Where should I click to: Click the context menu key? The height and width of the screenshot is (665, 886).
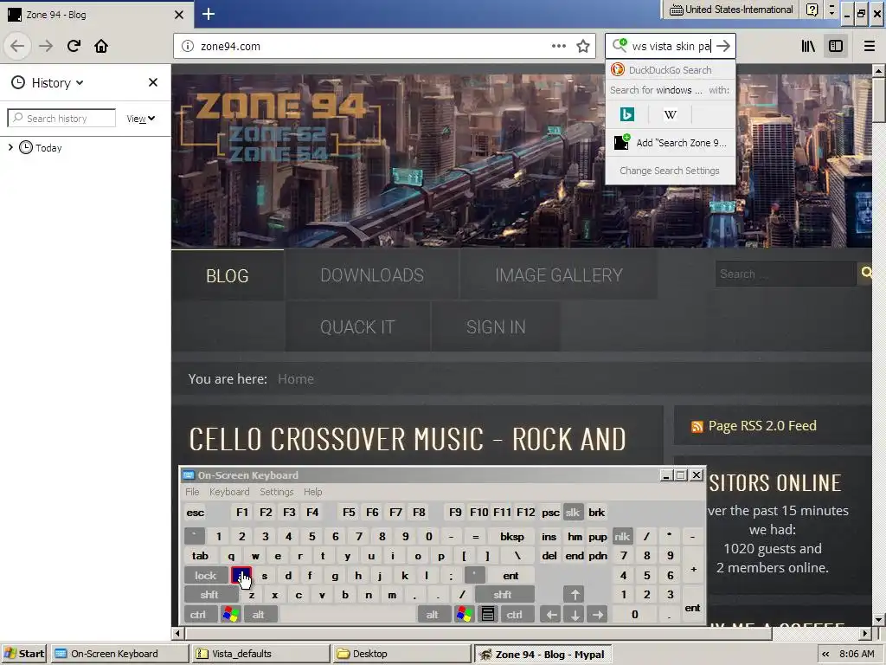click(x=488, y=615)
